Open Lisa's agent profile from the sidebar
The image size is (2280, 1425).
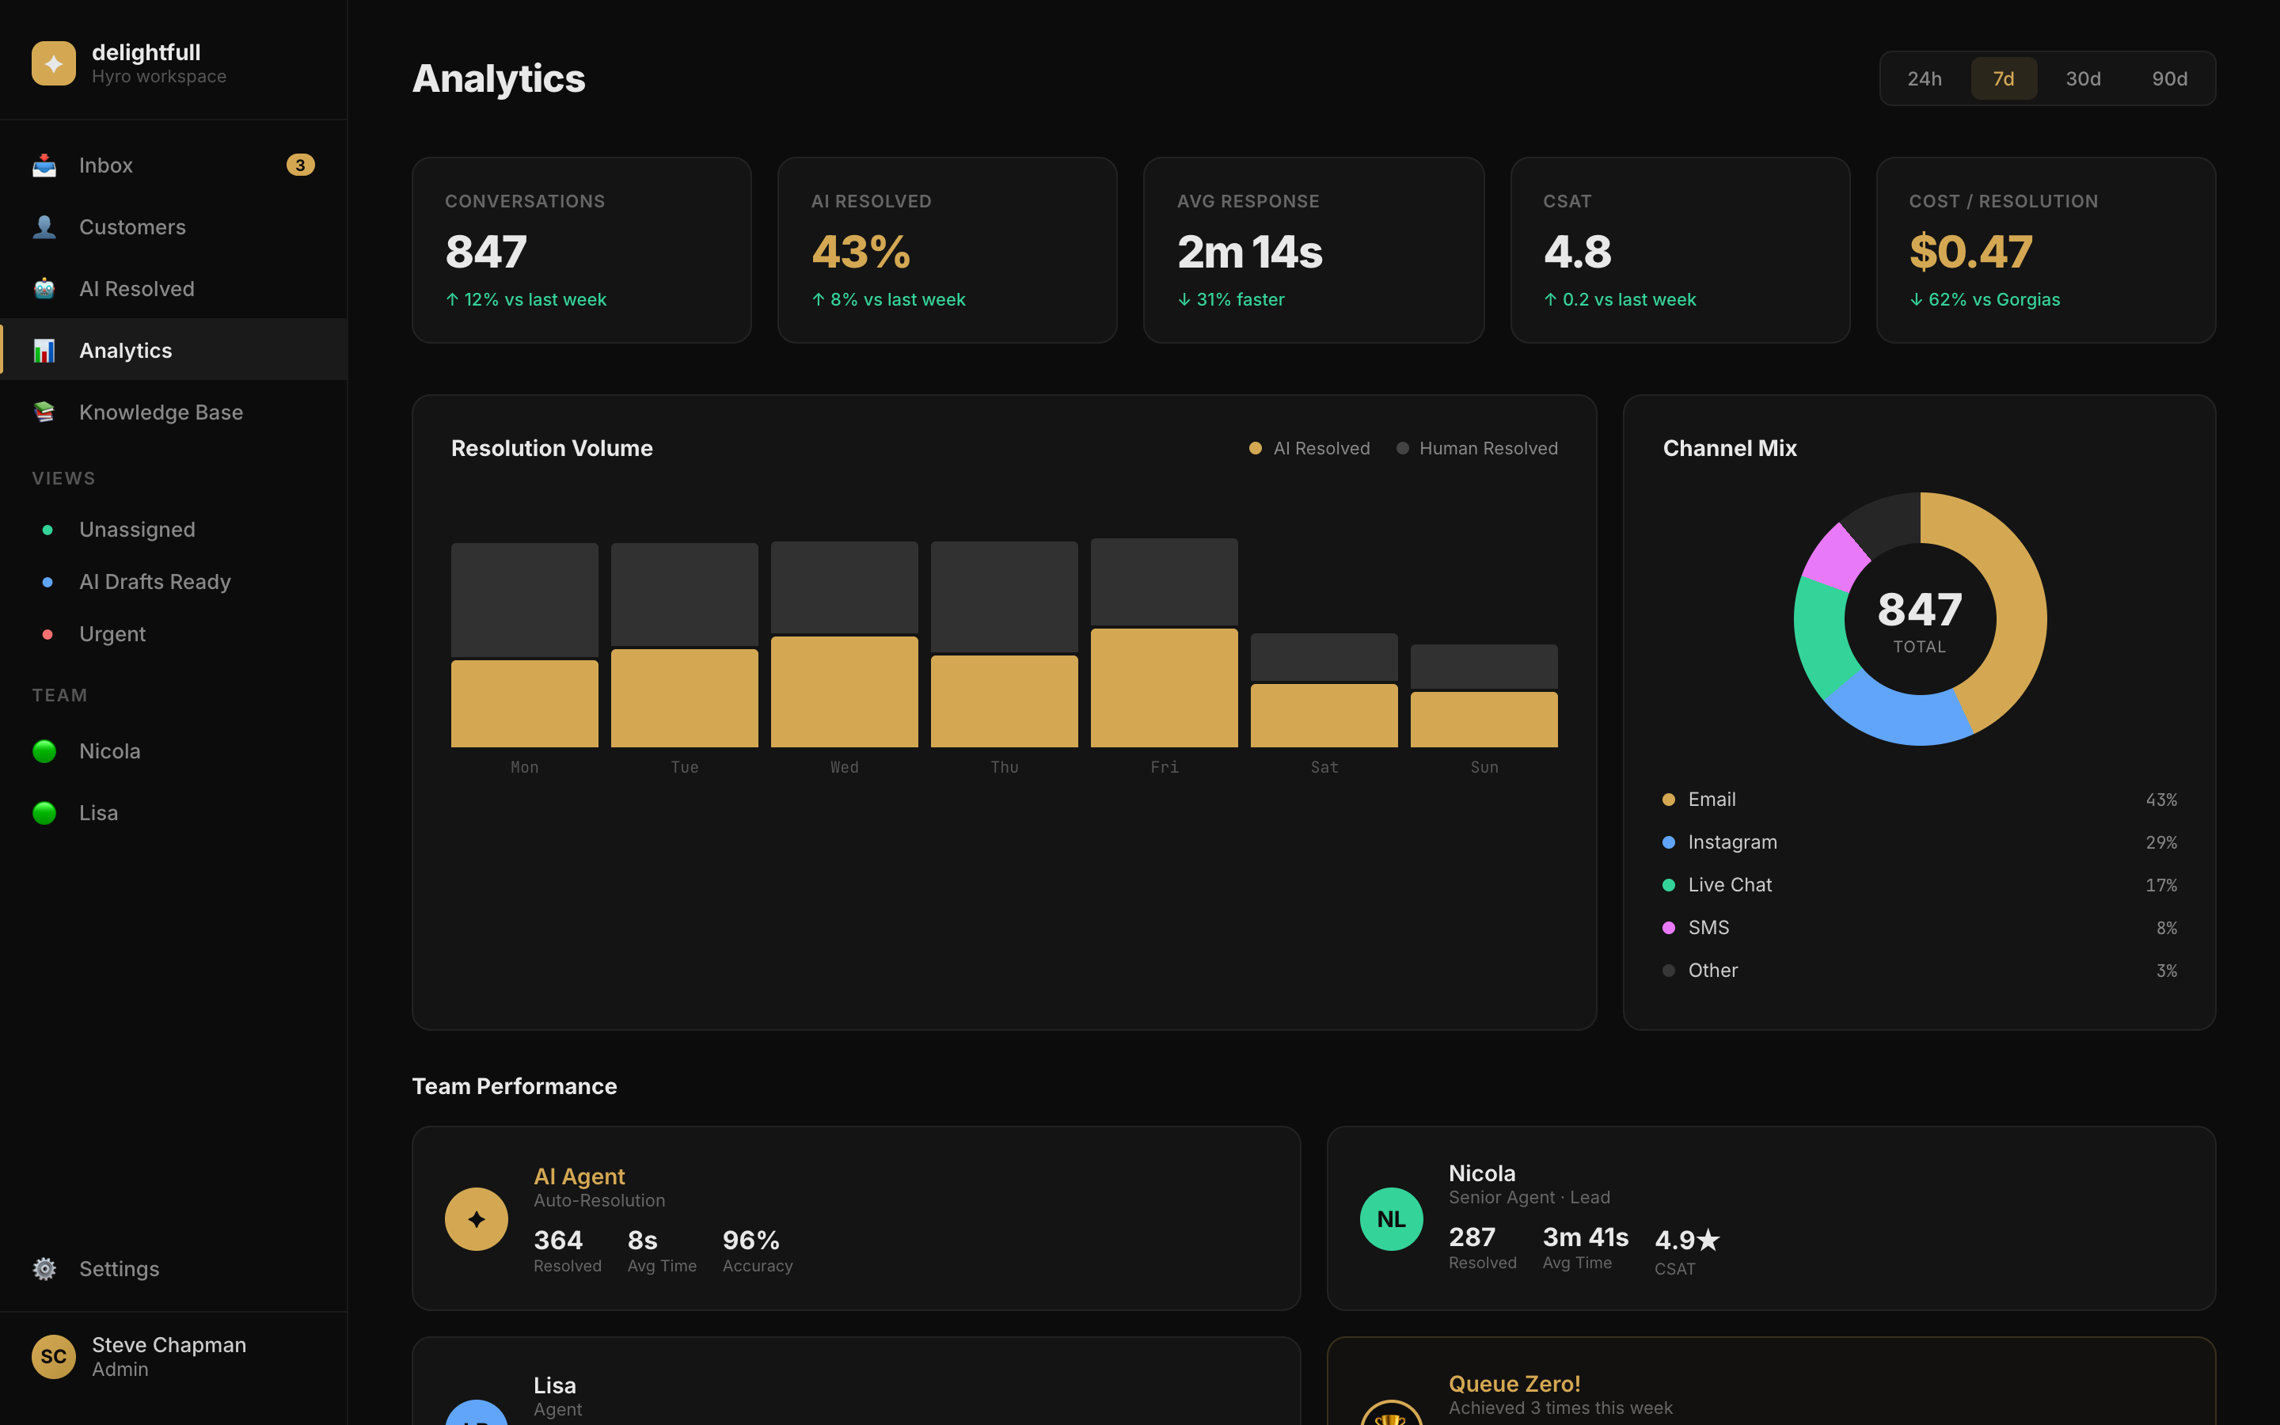[98, 811]
